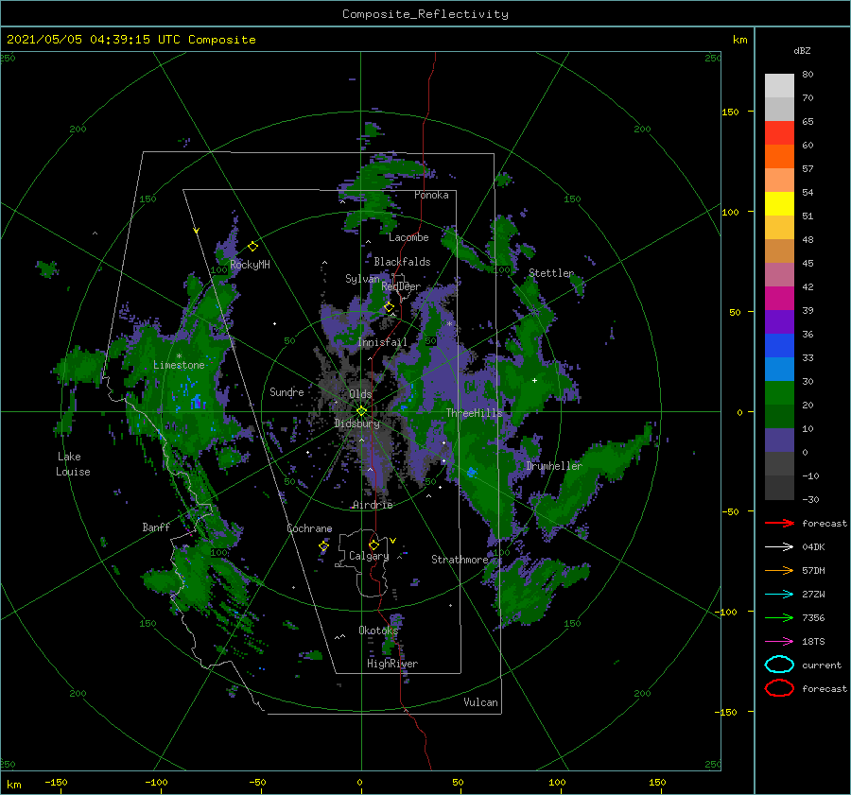This screenshot has height=795, width=851.
Task: Click the slate 10–0 dBZ swatch
Action: [779, 441]
